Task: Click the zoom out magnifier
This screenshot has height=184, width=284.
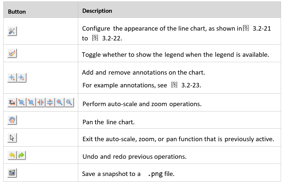Action: click(x=69, y=103)
